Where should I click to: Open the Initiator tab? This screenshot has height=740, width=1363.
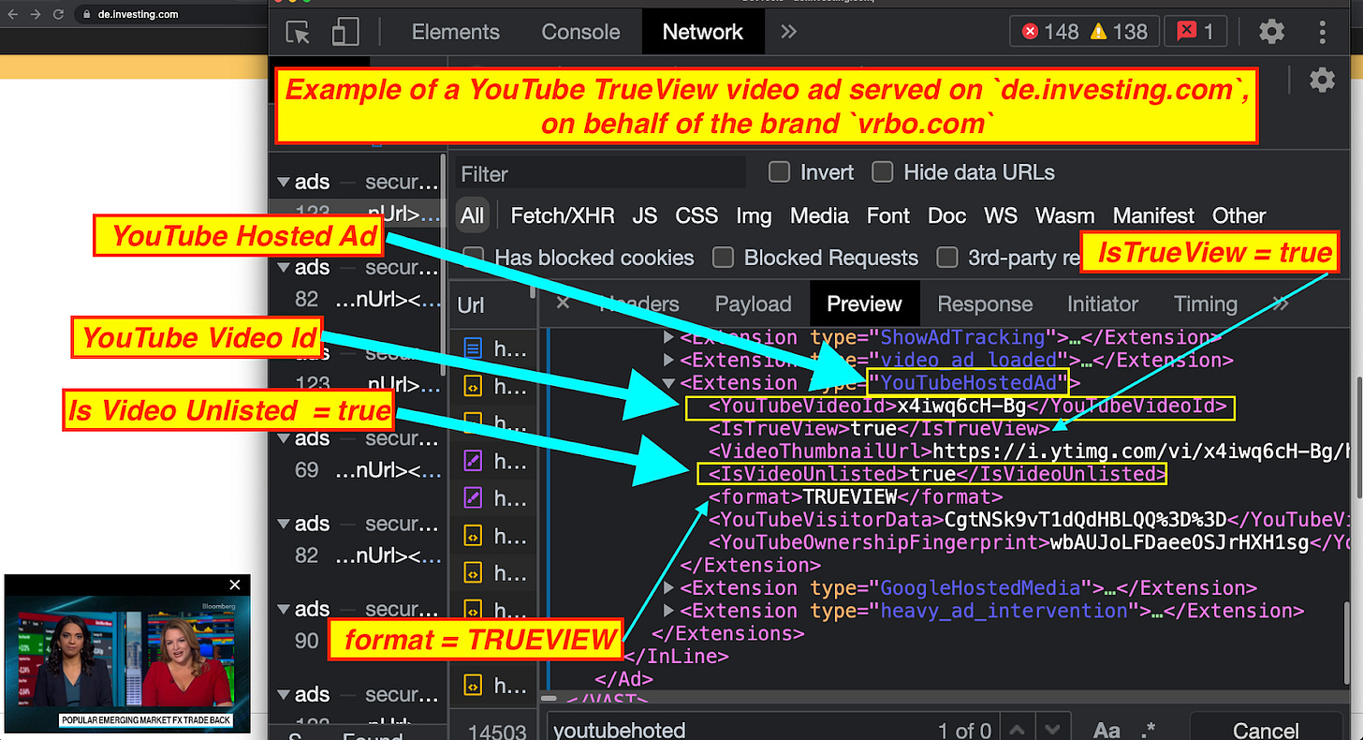(x=1102, y=304)
